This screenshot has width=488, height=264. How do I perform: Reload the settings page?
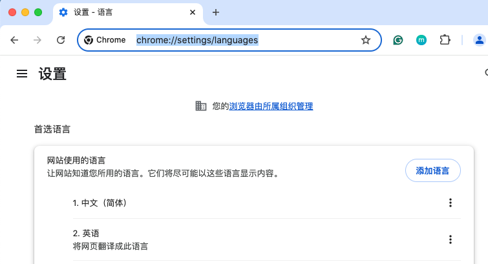coord(61,40)
